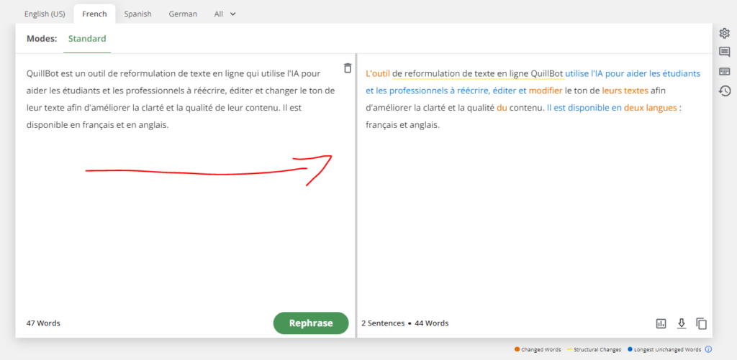Select the German language tab
Viewport: 737px width, 360px height.
[183, 14]
